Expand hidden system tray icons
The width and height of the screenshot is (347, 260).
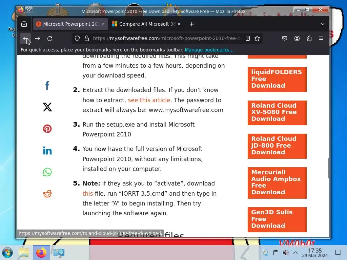295,253
